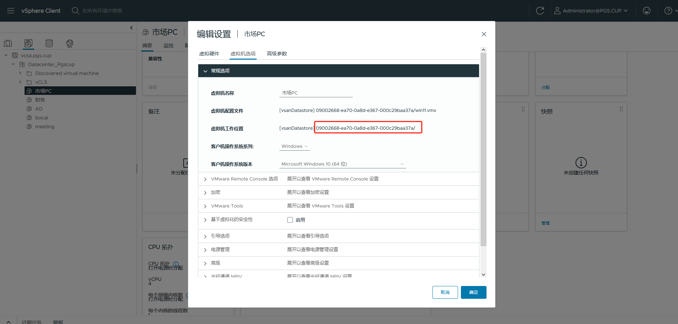The image size is (678, 324).
Task: Click the dialog scrollbar up arrow
Action: [483, 50]
